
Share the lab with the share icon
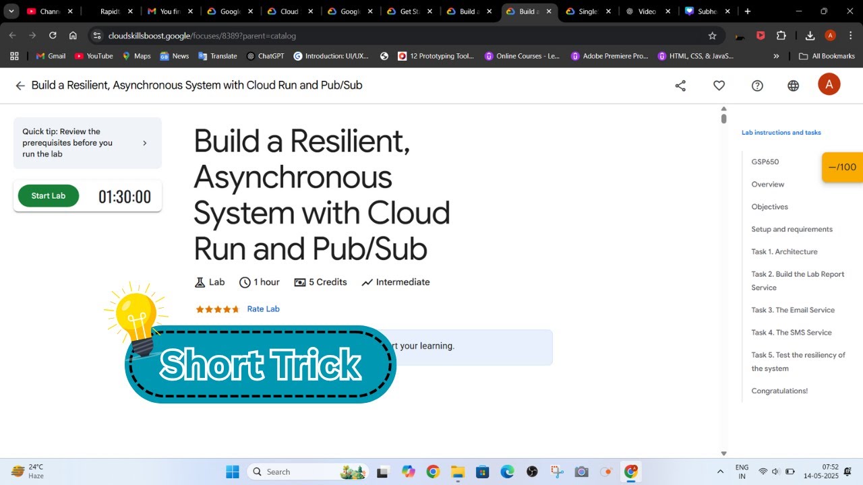pos(680,86)
